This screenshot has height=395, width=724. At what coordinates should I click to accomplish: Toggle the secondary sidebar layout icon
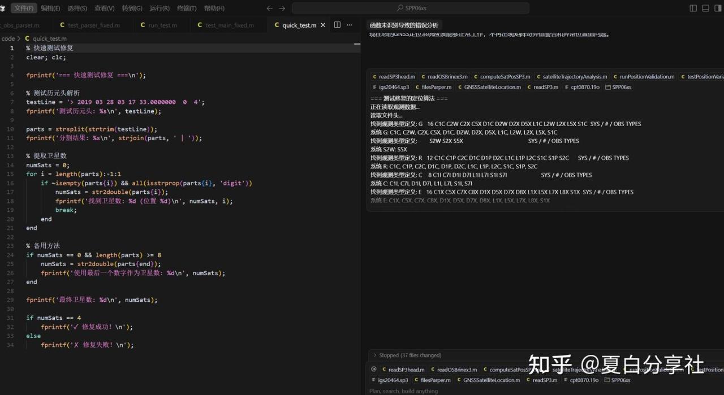(x=718, y=8)
